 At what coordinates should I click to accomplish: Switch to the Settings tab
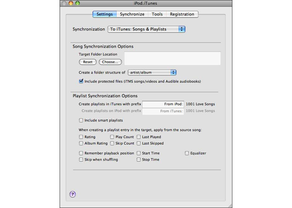coord(104,14)
